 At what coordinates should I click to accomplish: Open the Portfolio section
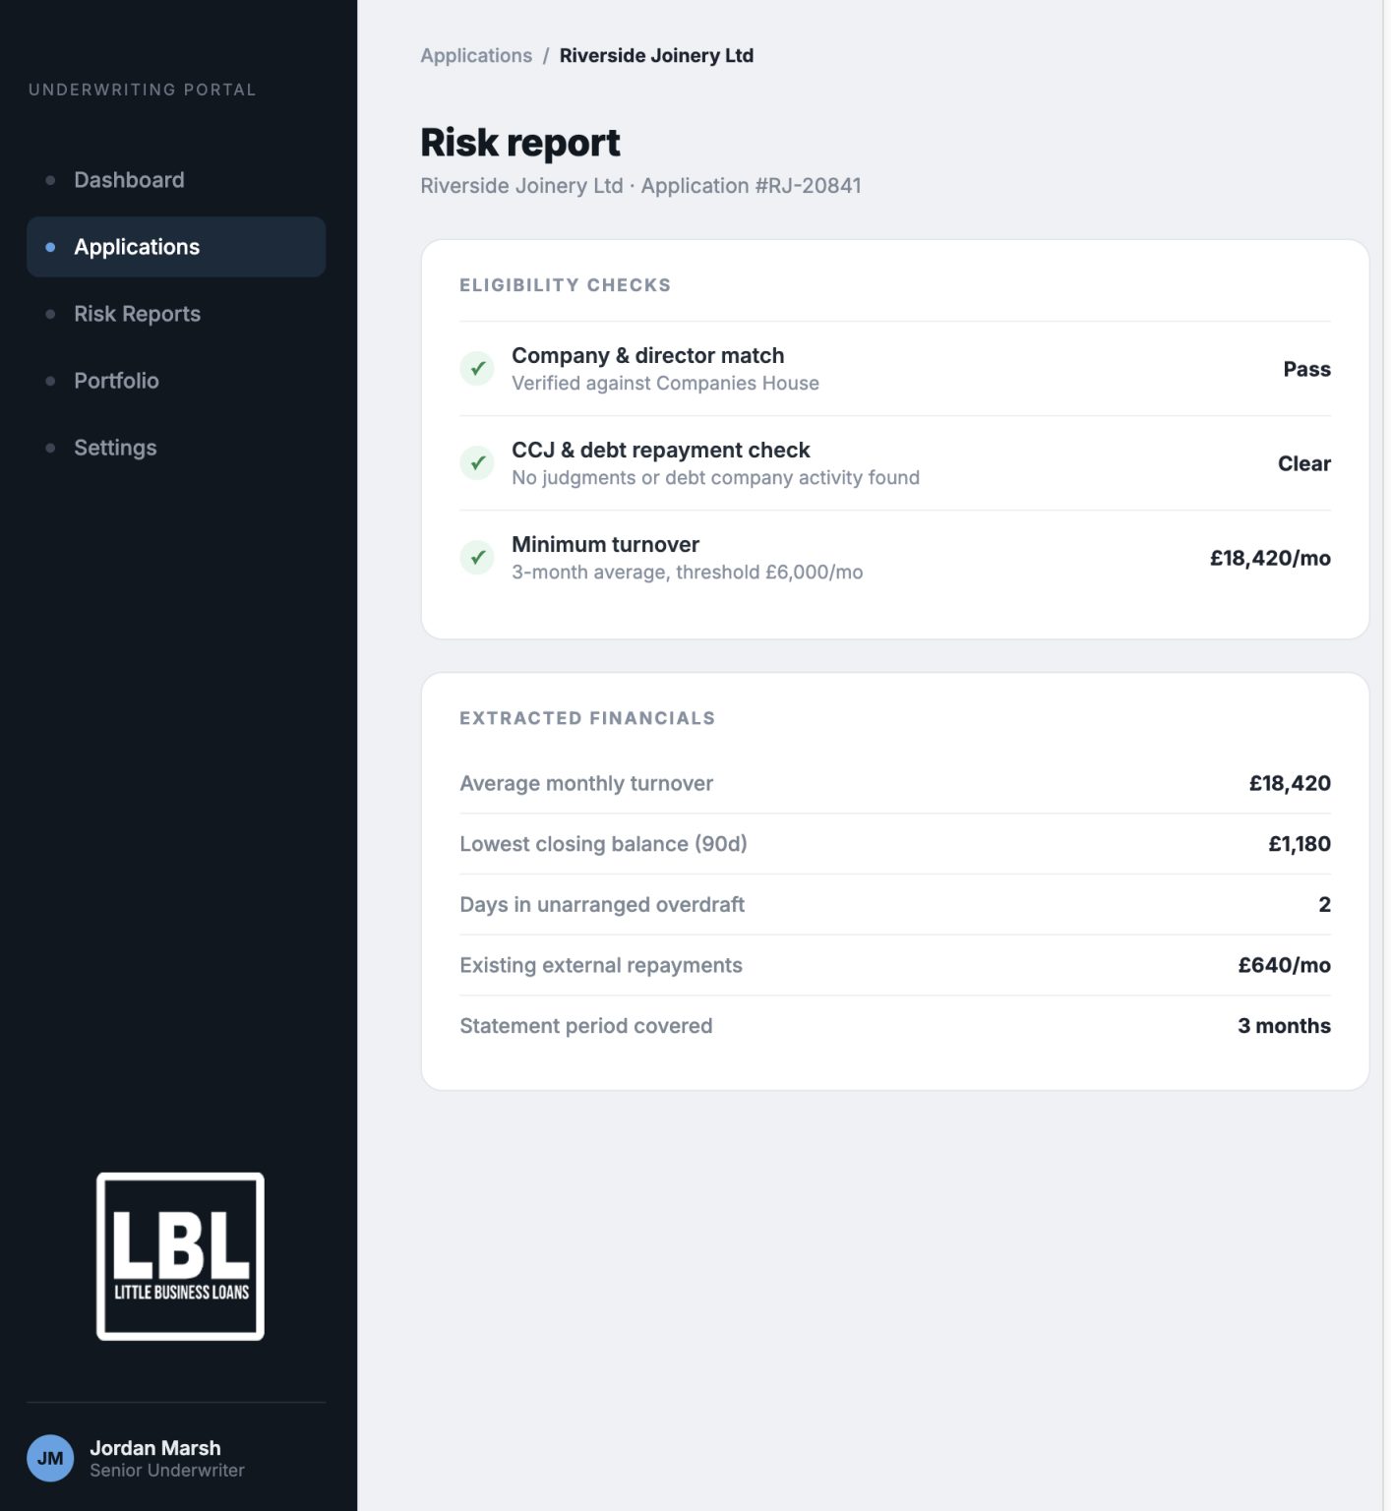tap(176, 381)
